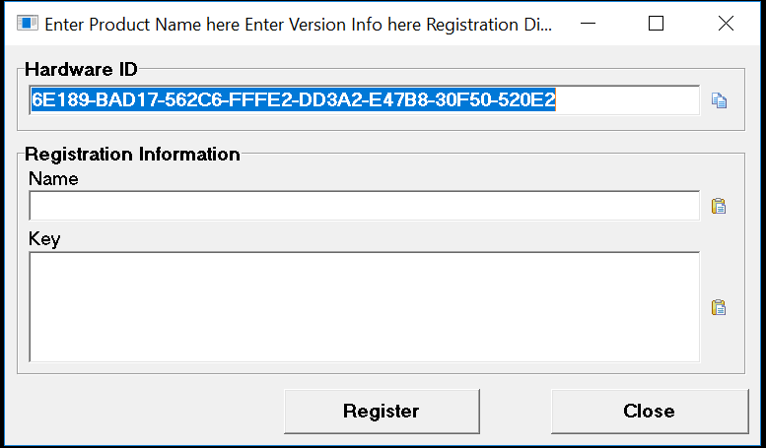
Task: Click the Hardware ID group label
Action: click(x=81, y=69)
